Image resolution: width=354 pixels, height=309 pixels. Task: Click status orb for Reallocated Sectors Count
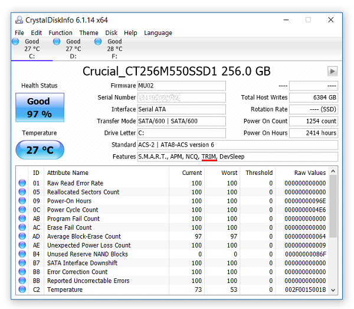click(22, 191)
